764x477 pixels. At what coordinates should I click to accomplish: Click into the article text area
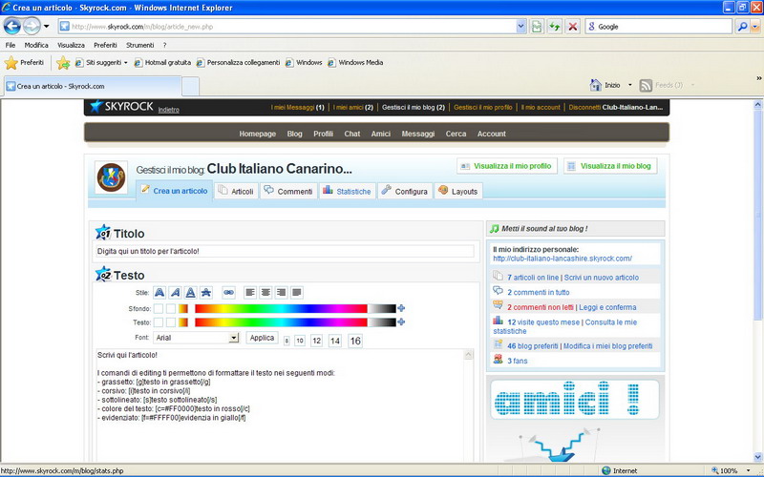pos(280,404)
